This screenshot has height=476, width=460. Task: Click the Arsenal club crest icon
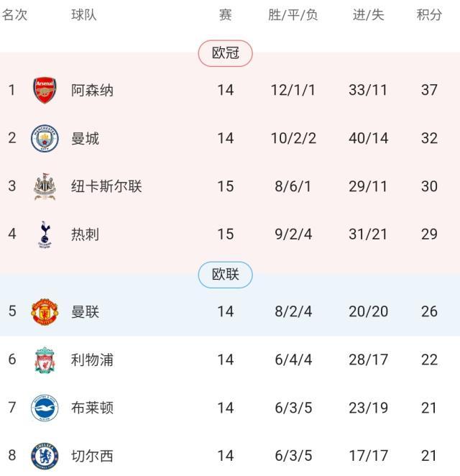coord(45,91)
